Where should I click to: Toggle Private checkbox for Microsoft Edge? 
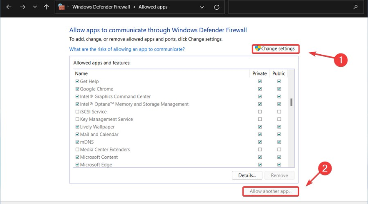[260, 165]
